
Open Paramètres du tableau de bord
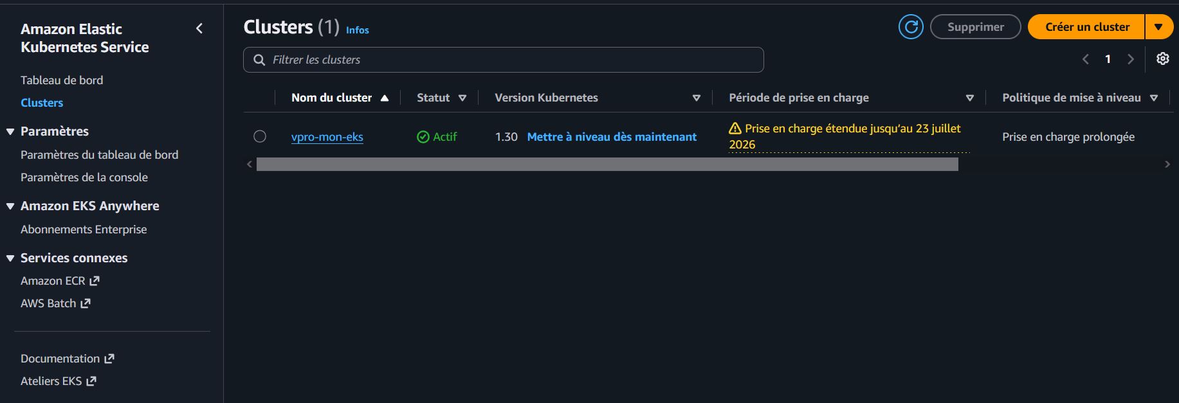(x=99, y=155)
